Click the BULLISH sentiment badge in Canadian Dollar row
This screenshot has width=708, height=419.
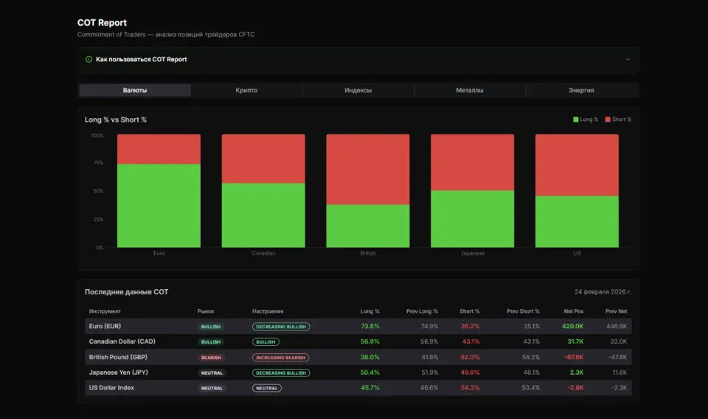[x=265, y=342]
